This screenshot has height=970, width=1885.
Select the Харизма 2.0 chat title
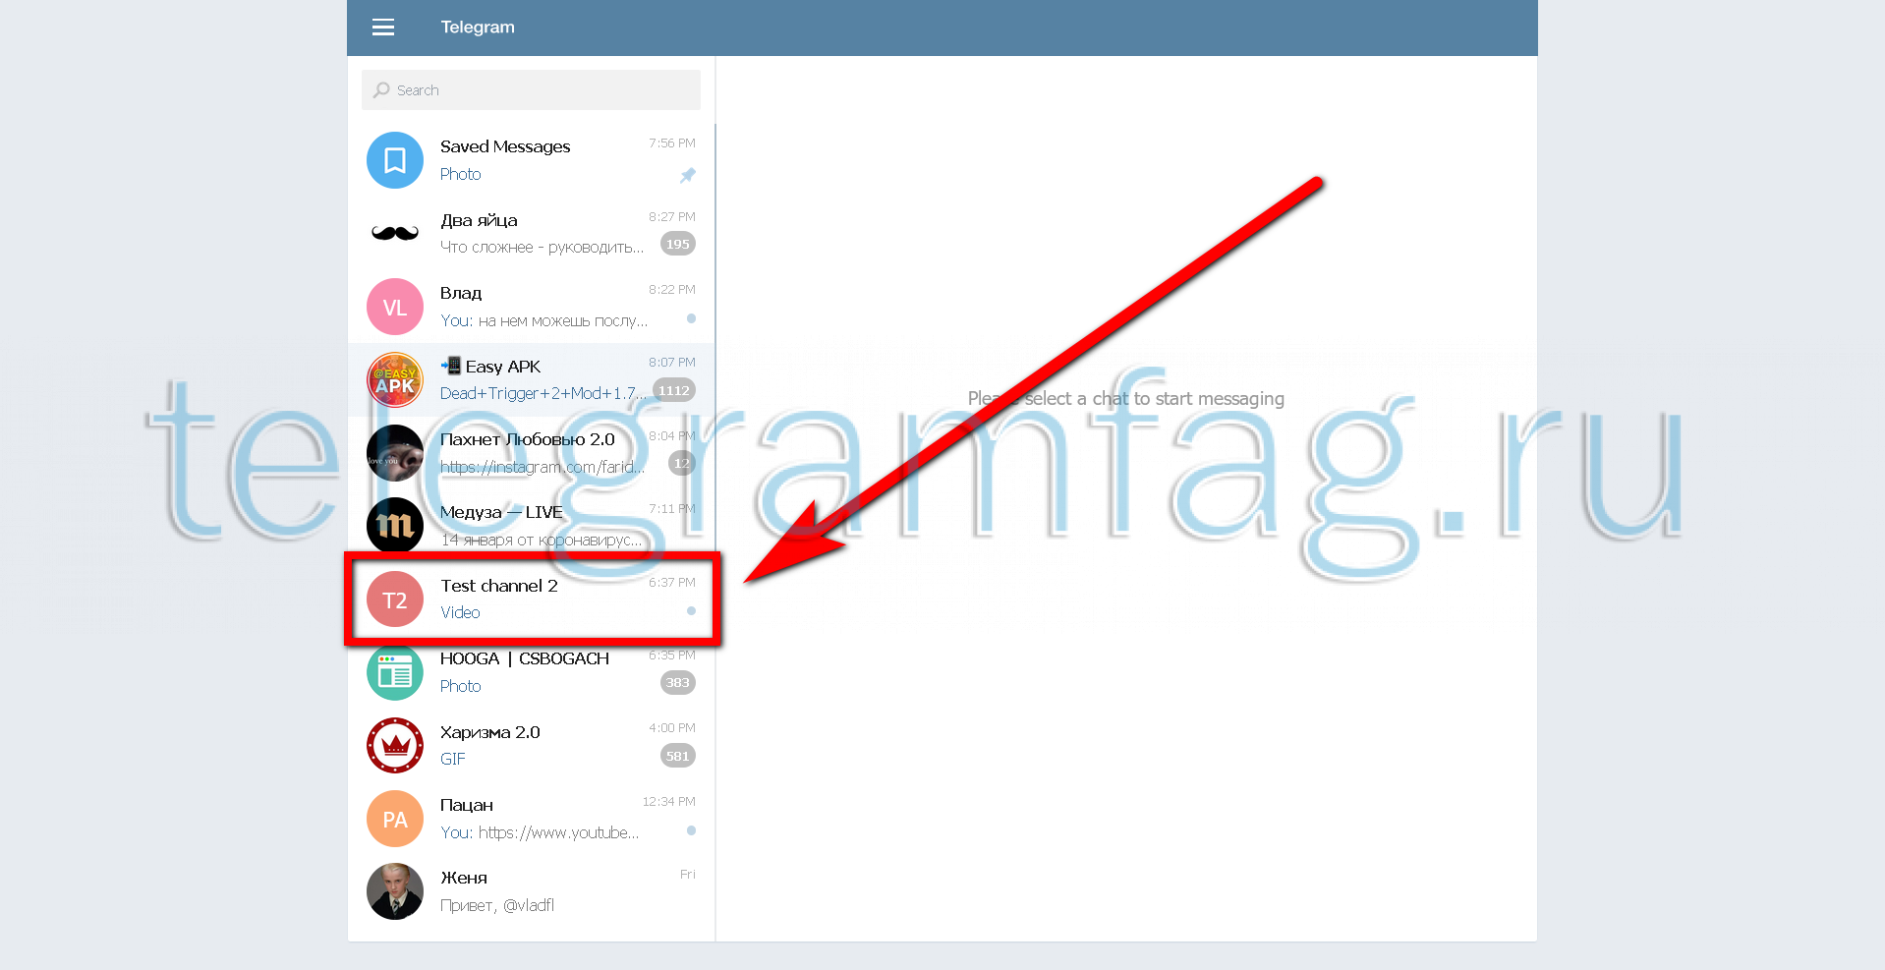pos(490,732)
